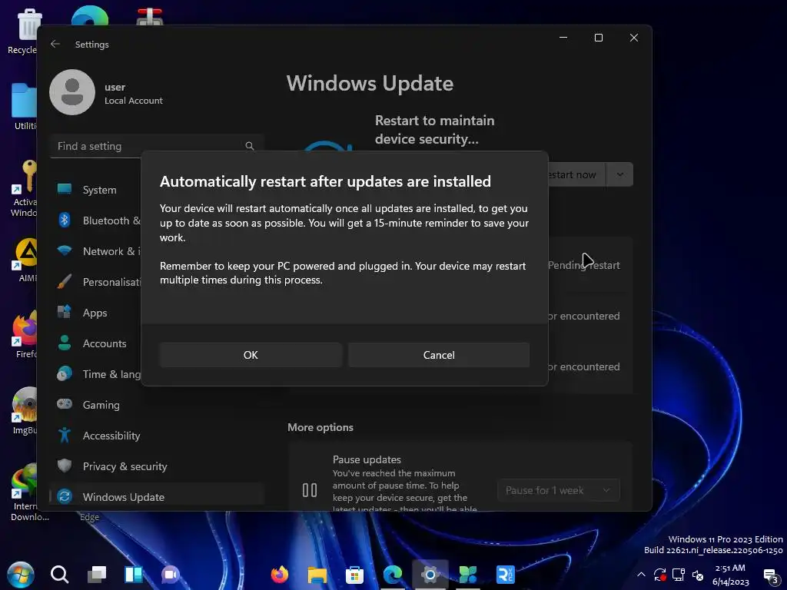The image size is (787, 590).
Task: Click the update restart tray icon
Action: pyautogui.click(x=659, y=575)
